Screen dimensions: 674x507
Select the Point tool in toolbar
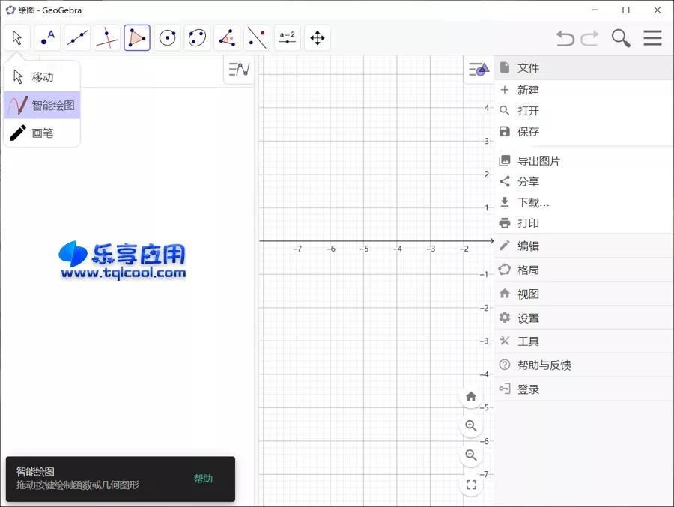tap(47, 38)
